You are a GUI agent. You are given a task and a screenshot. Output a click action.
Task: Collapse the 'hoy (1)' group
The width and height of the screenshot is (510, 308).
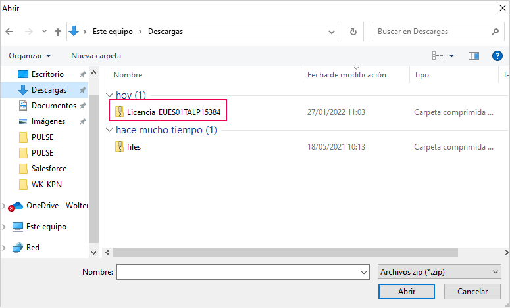pos(109,95)
